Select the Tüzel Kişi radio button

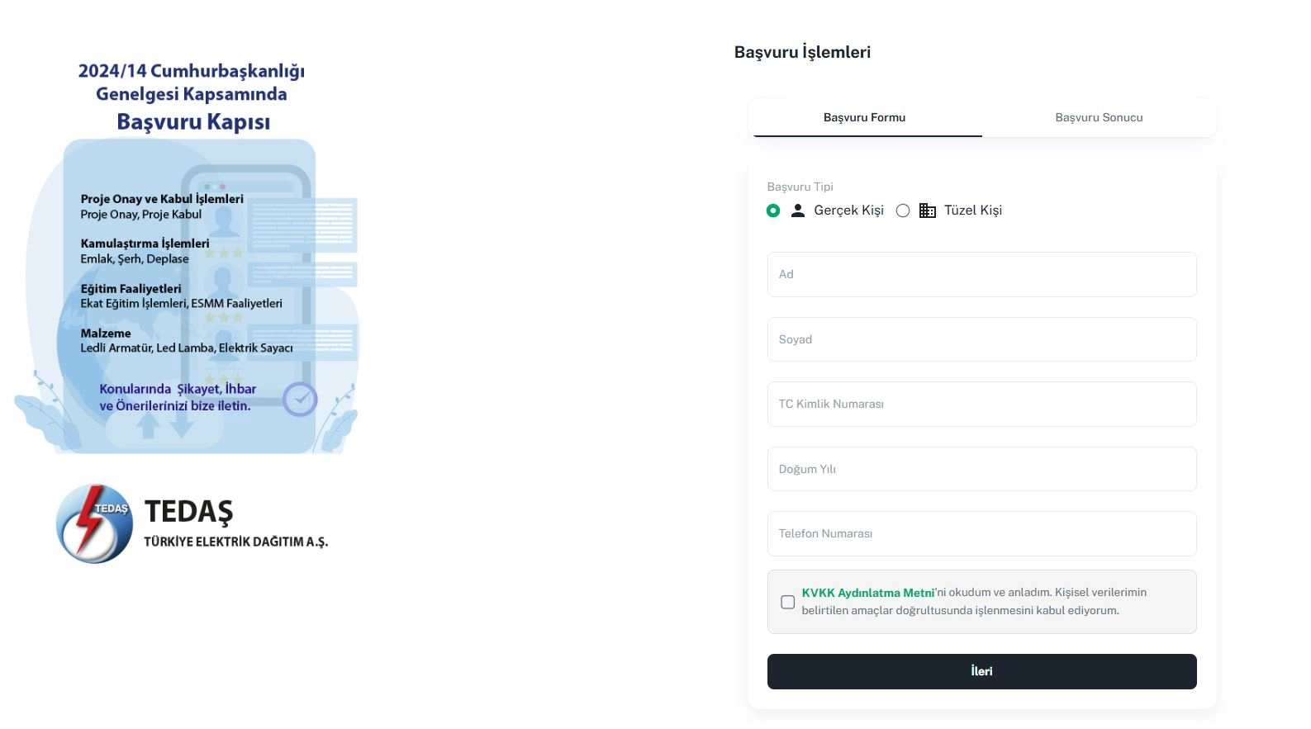click(x=903, y=211)
